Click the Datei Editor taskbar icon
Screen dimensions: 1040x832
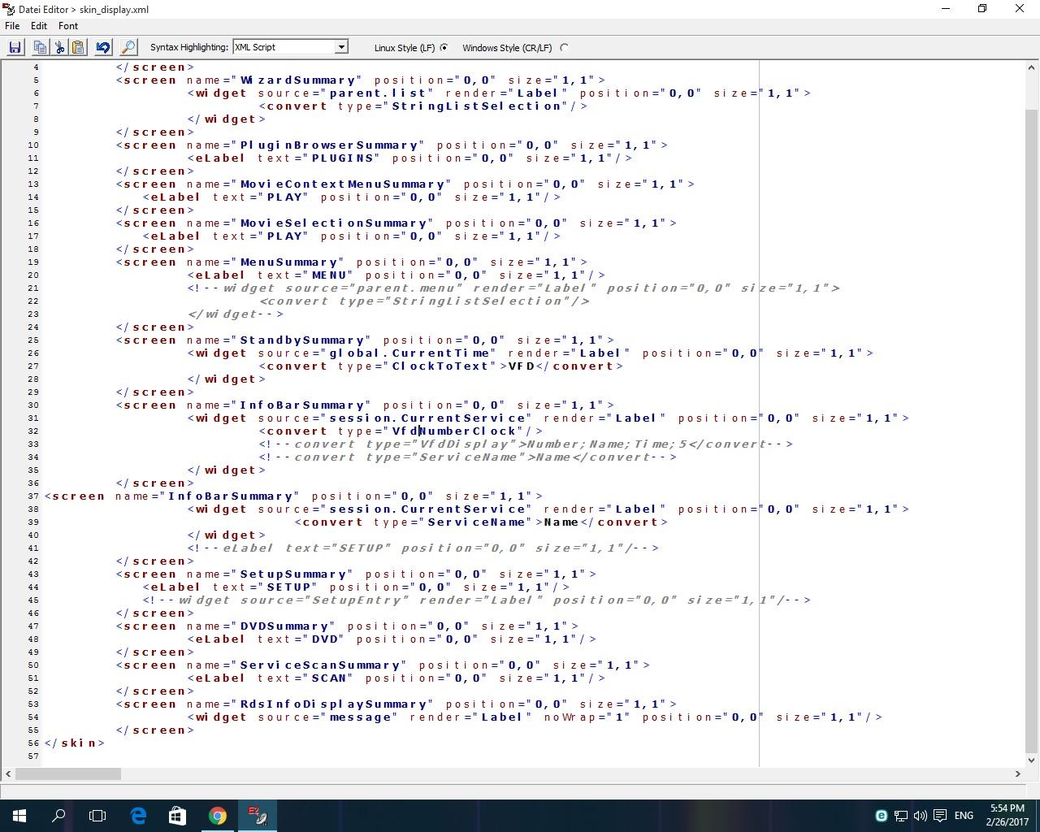click(258, 816)
